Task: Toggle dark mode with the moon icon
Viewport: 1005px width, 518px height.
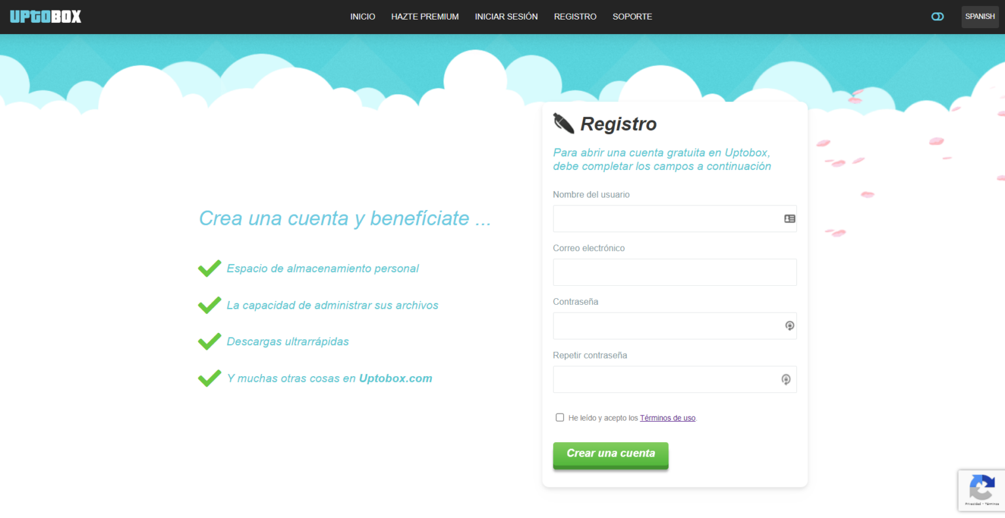Action: pyautogui.click(x=937, y=16)
